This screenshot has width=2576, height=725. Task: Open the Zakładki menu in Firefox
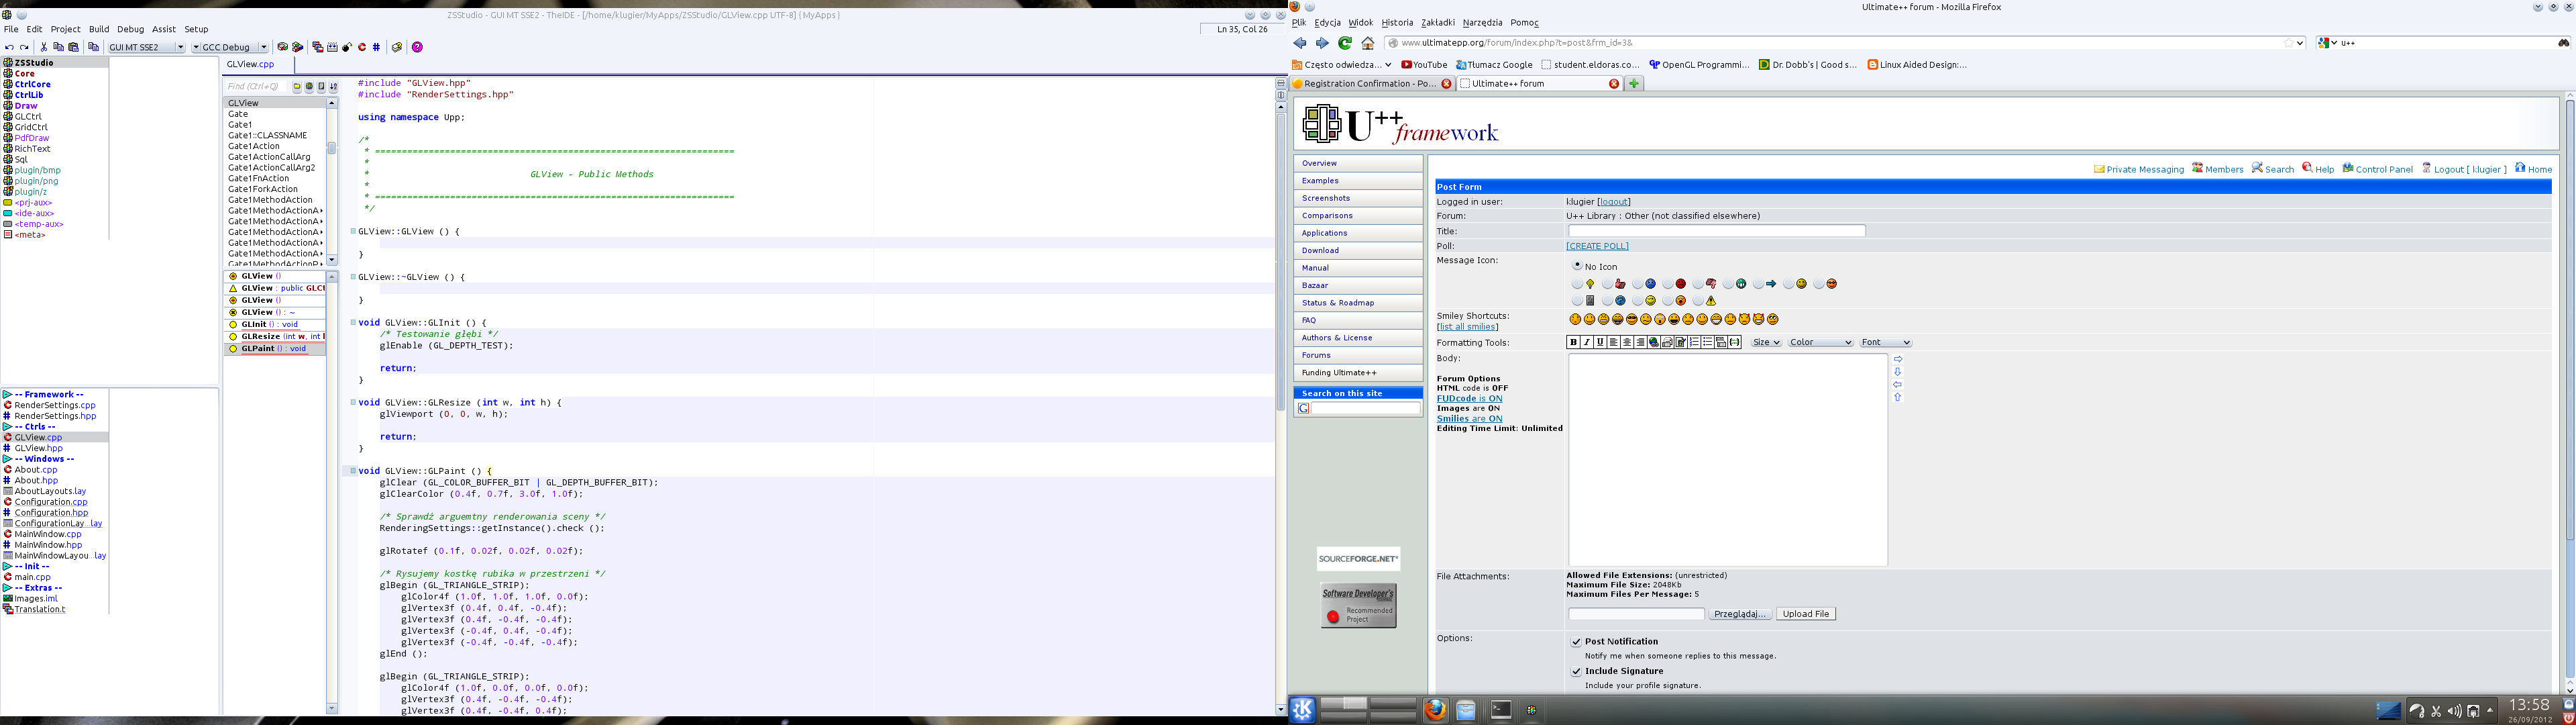click(1437, 22)
